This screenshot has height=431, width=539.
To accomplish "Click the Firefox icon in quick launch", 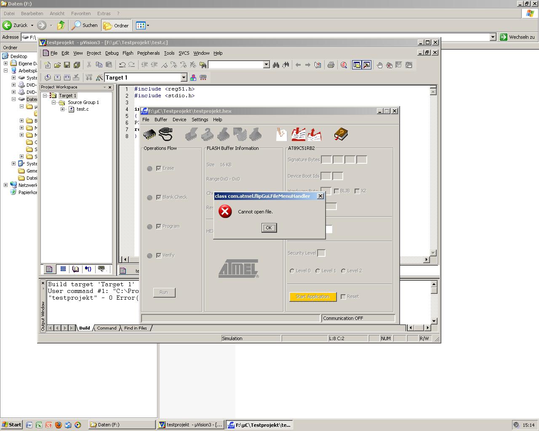I will coord(58,425).
